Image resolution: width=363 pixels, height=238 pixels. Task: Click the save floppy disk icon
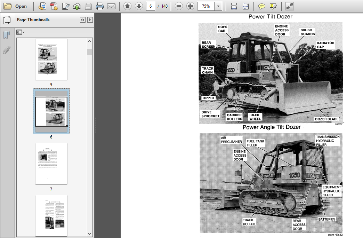pyautogui.click(x=88, y=6)
